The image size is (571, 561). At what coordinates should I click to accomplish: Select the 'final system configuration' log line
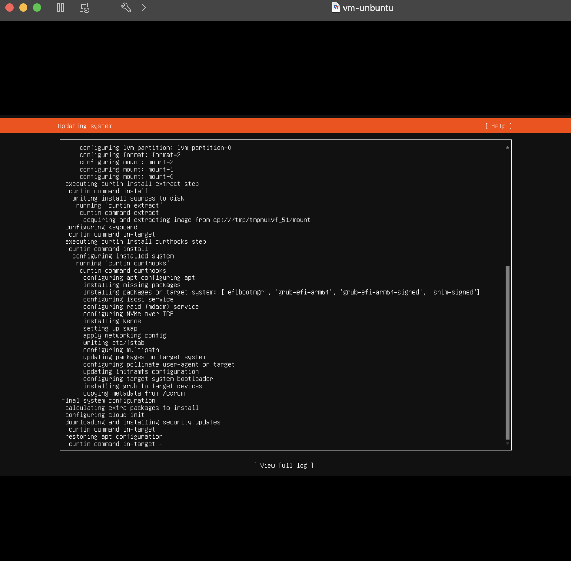pyautogui.click(x=108, y=401)
